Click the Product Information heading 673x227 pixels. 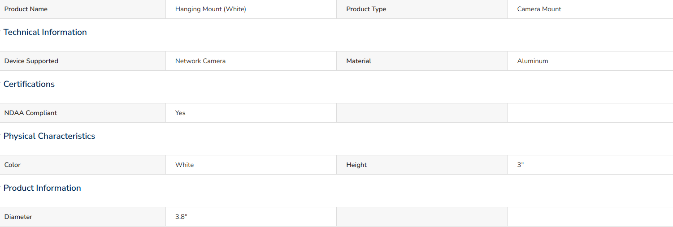[42, 188]
